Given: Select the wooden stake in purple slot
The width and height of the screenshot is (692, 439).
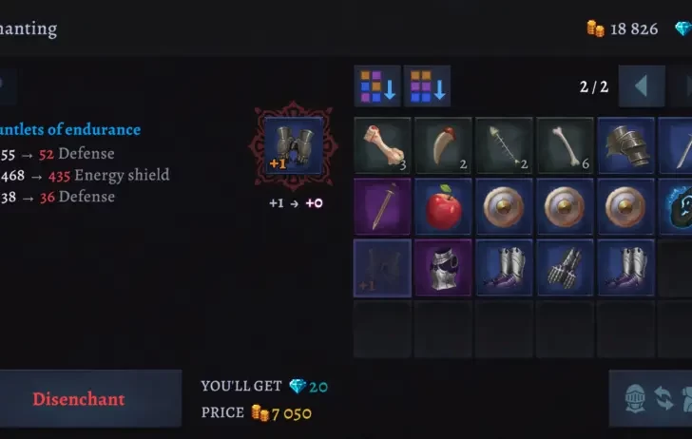Looking at the screenshot, I should pos(382,206).
